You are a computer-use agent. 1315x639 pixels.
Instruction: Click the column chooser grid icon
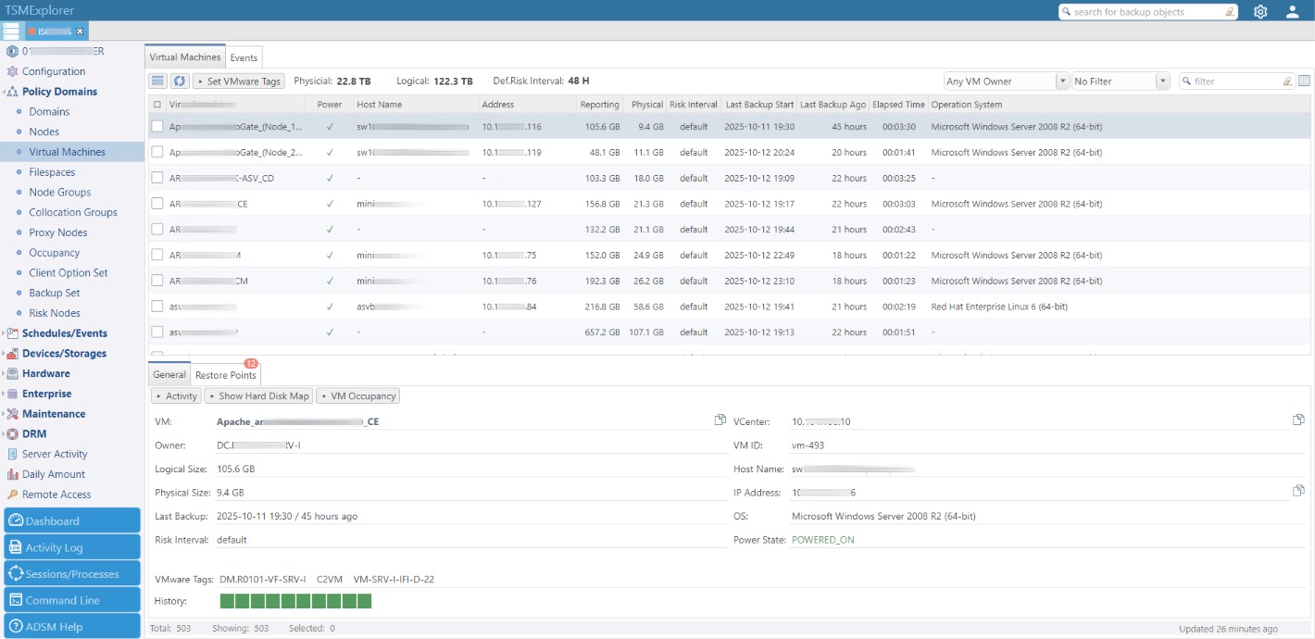pos(1304,81)
